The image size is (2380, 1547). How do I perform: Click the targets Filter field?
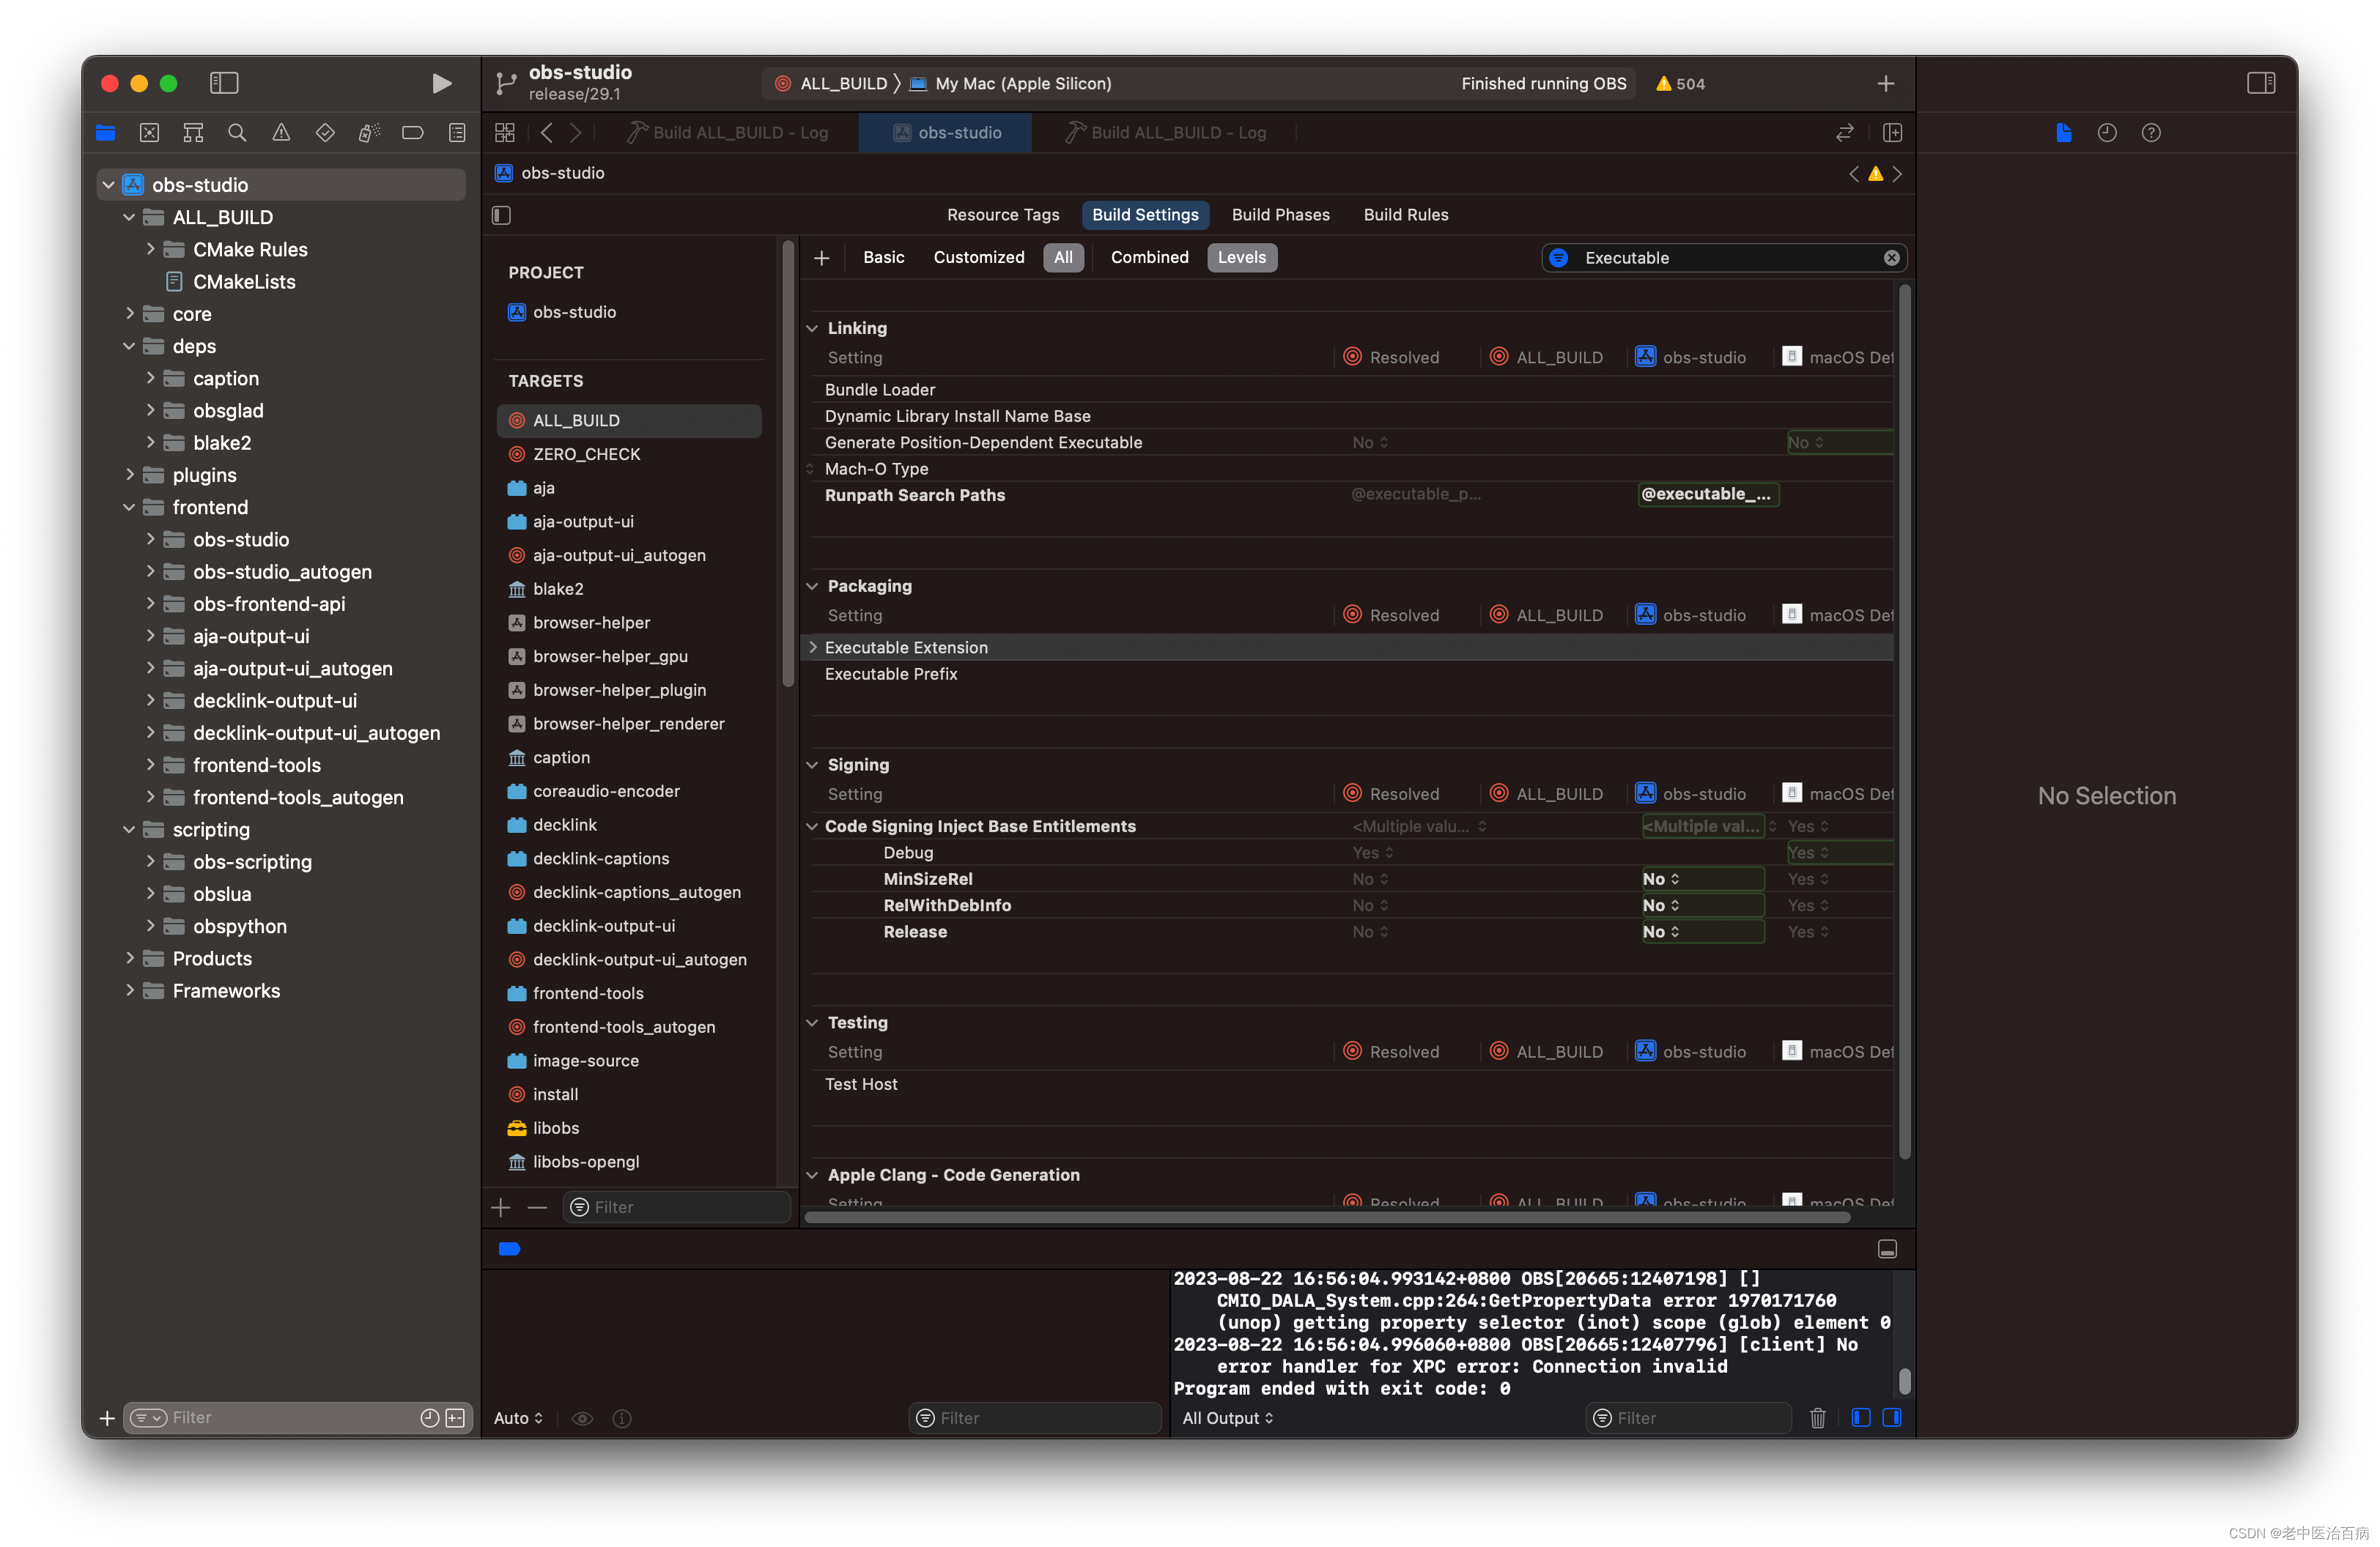(676, 1207)
